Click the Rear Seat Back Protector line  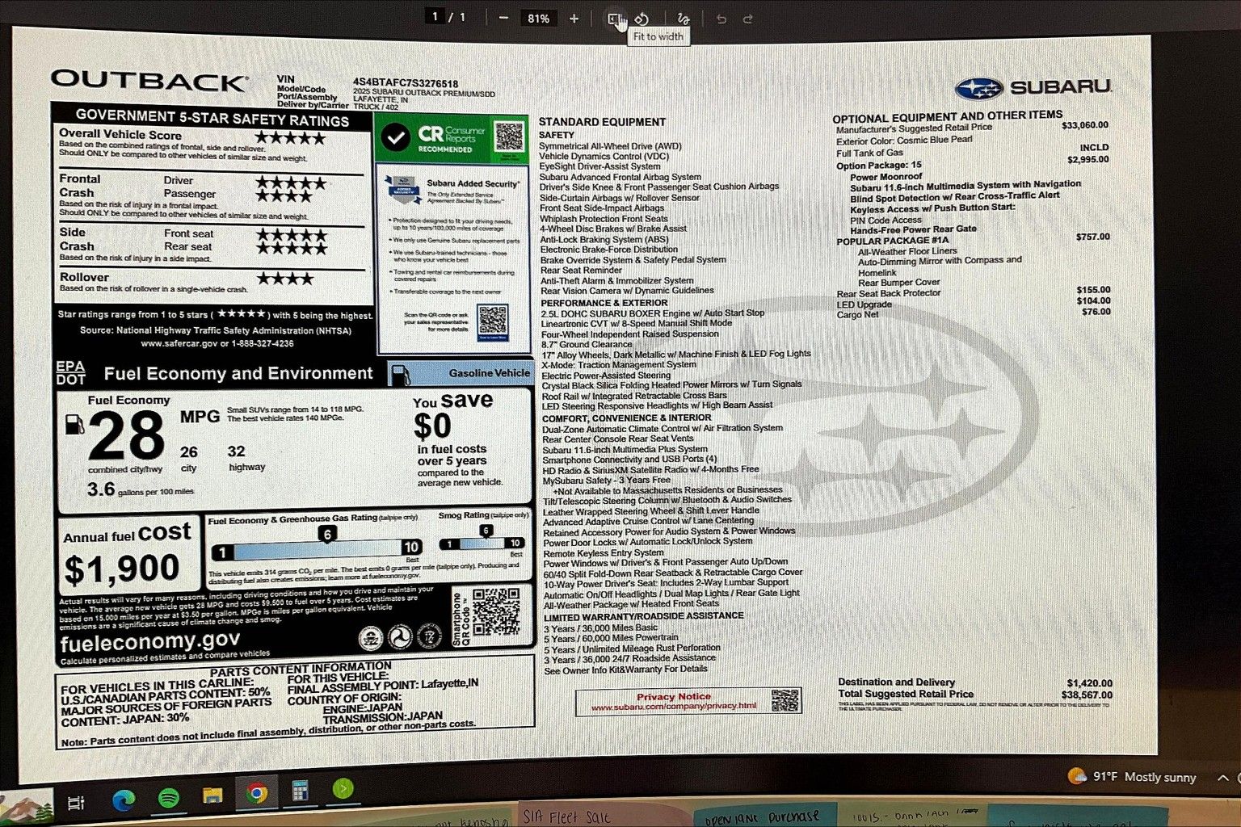click(973, 292)
